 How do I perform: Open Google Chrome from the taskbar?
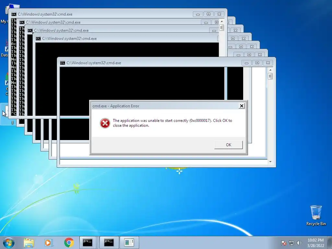click(69, 243)
